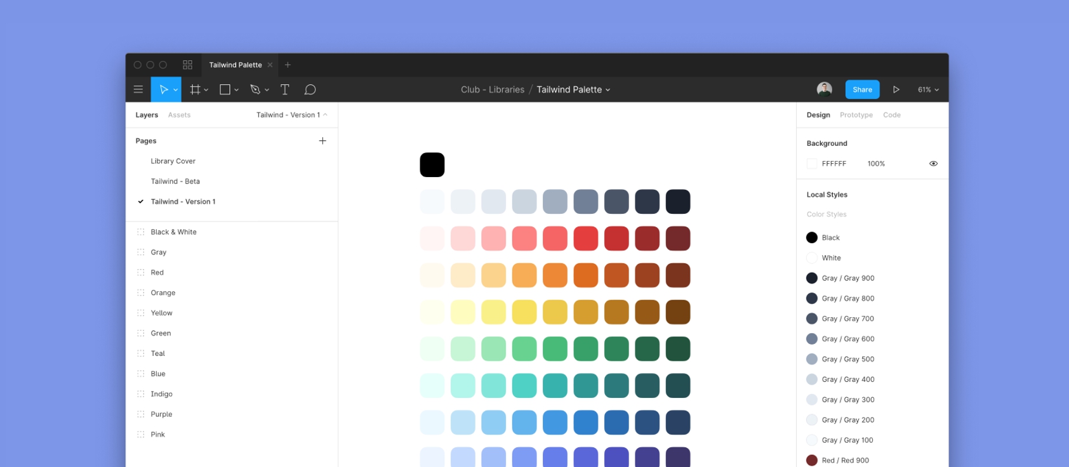Select the Pen tool
The width and height of the screenshot is (1069, 467).
point(255,89)
